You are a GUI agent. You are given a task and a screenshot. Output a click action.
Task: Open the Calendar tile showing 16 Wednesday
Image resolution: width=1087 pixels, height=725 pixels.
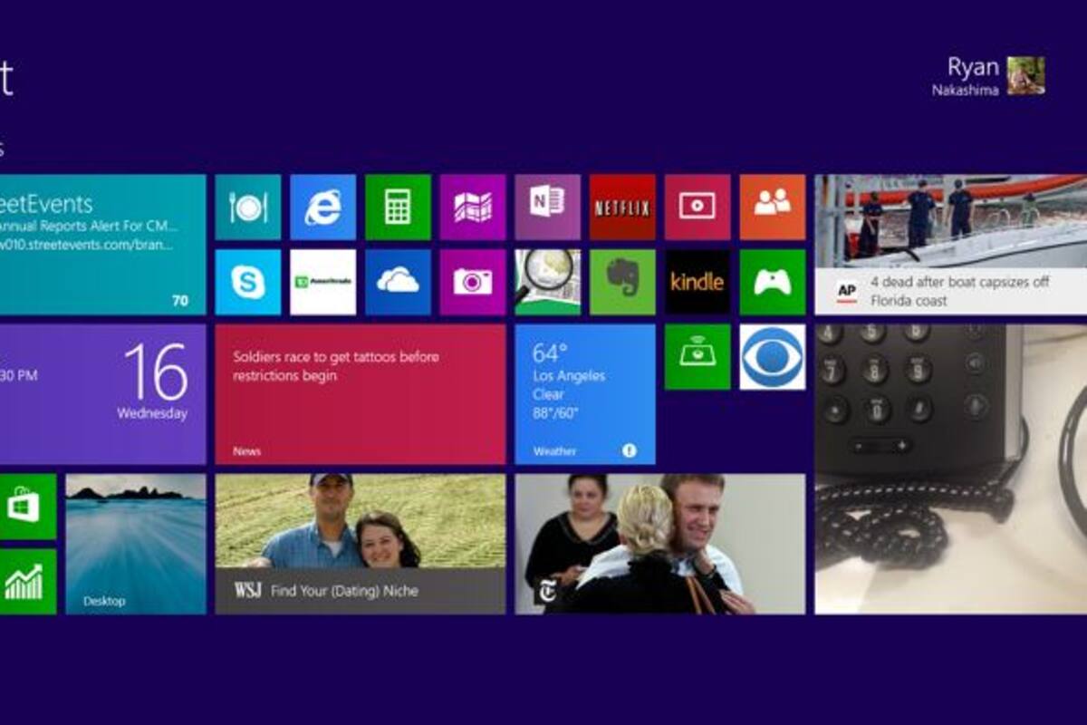tap(103, 394)
